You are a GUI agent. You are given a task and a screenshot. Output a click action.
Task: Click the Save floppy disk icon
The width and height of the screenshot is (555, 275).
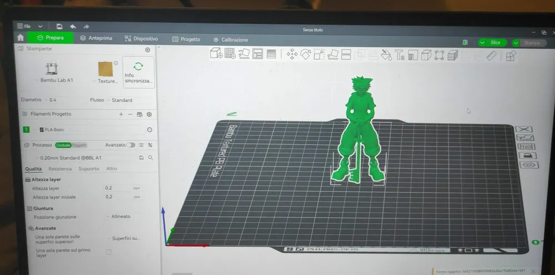pos(59,27)
